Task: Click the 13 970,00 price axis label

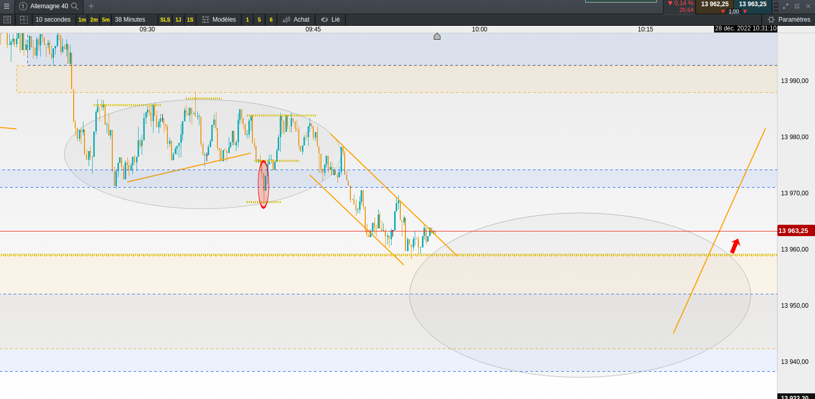Action: tap(795, 193)
